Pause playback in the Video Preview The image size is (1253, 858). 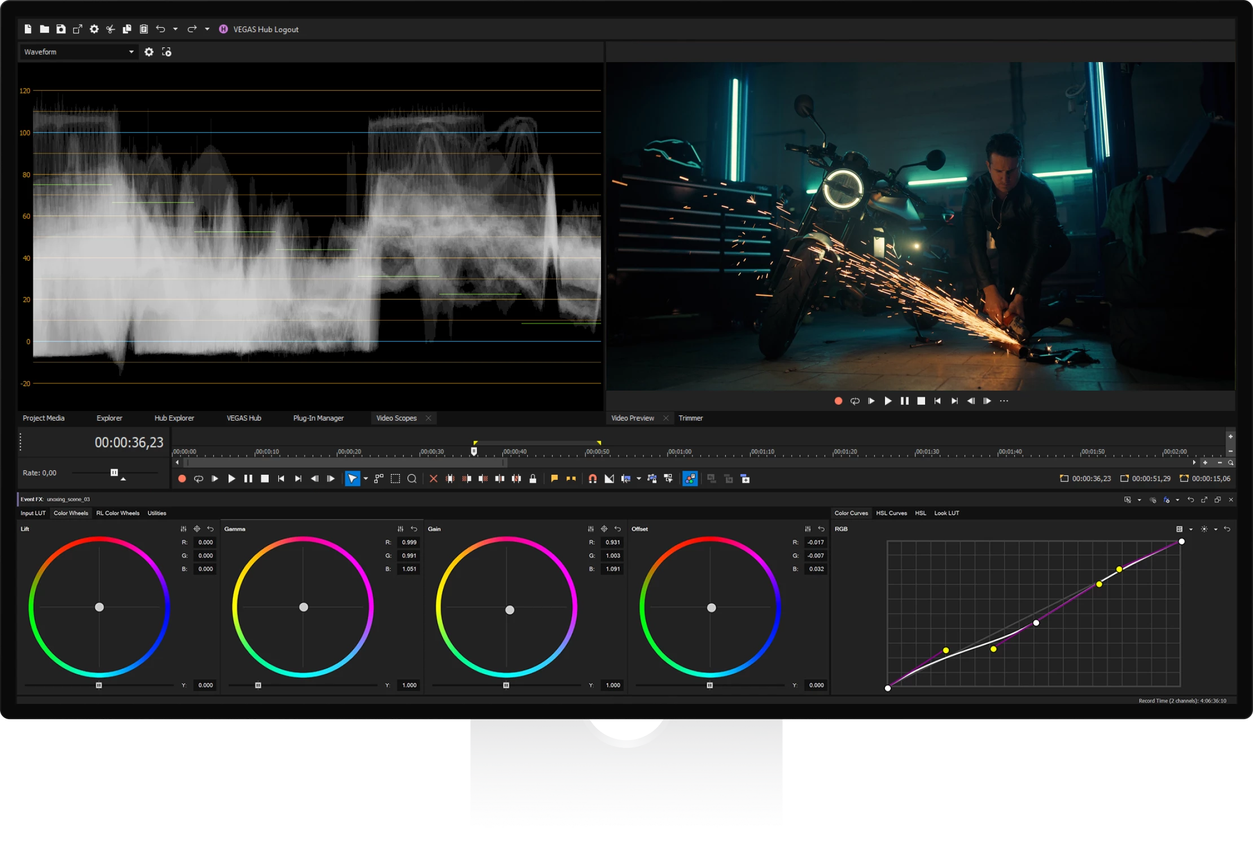pos(905,401)
